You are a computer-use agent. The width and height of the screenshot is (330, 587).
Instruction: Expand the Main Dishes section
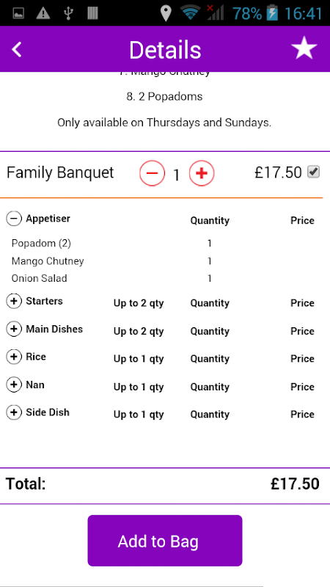14,329
